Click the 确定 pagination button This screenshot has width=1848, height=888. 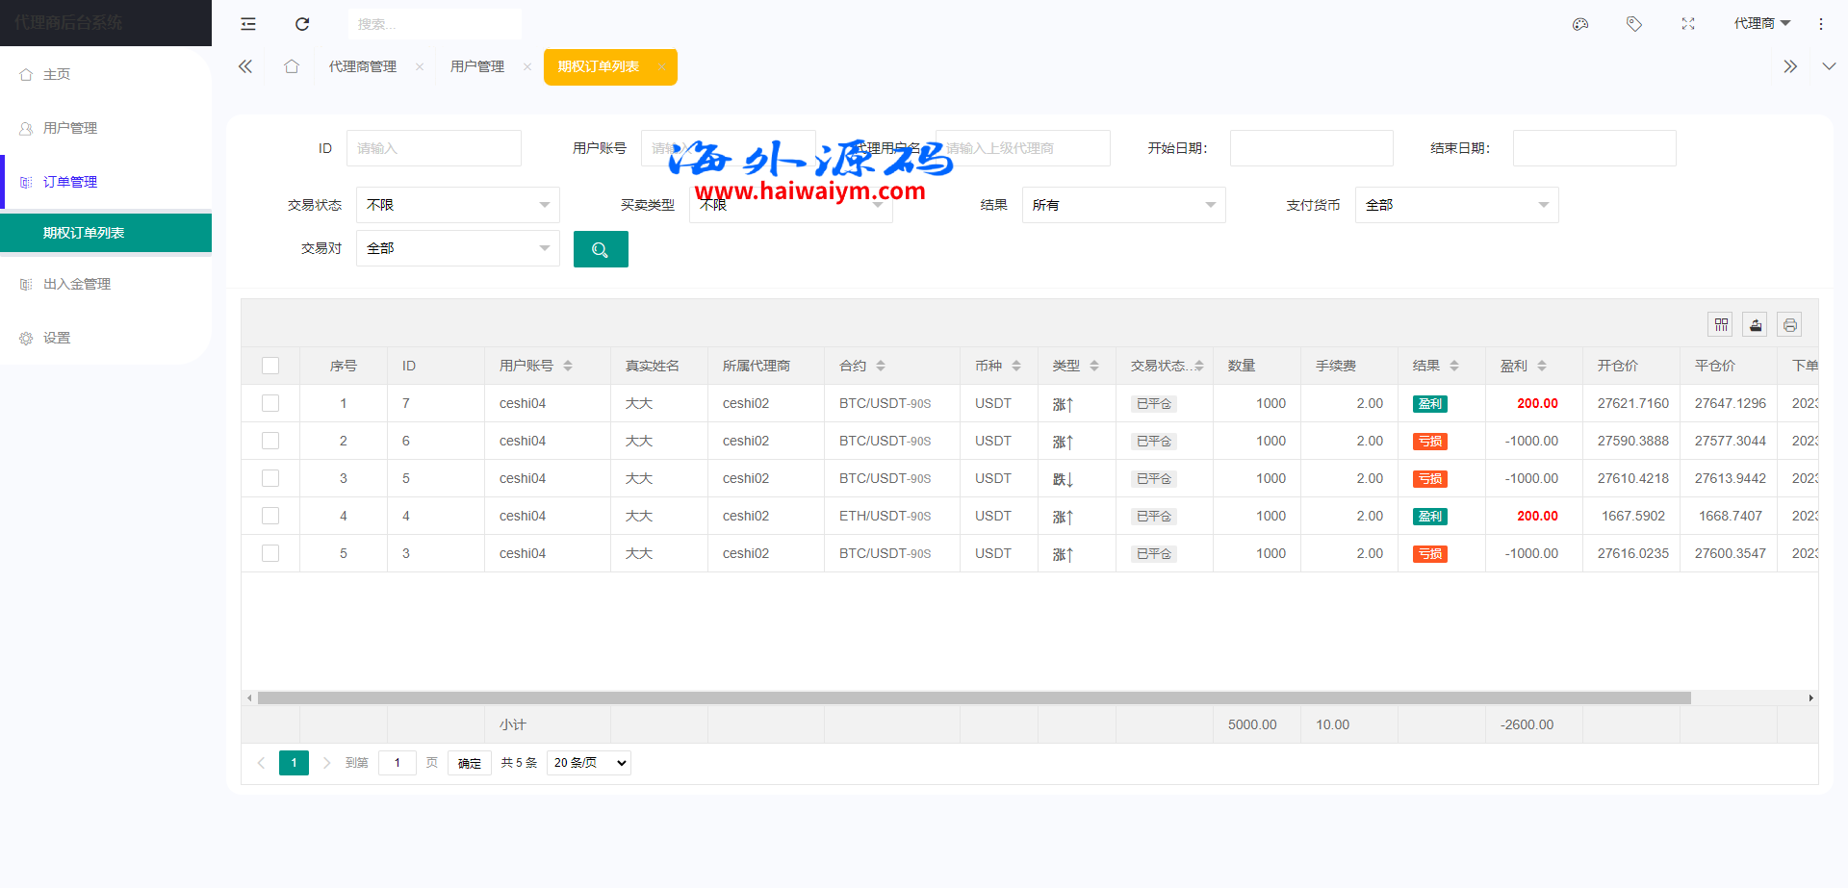[x=470, y=763]
